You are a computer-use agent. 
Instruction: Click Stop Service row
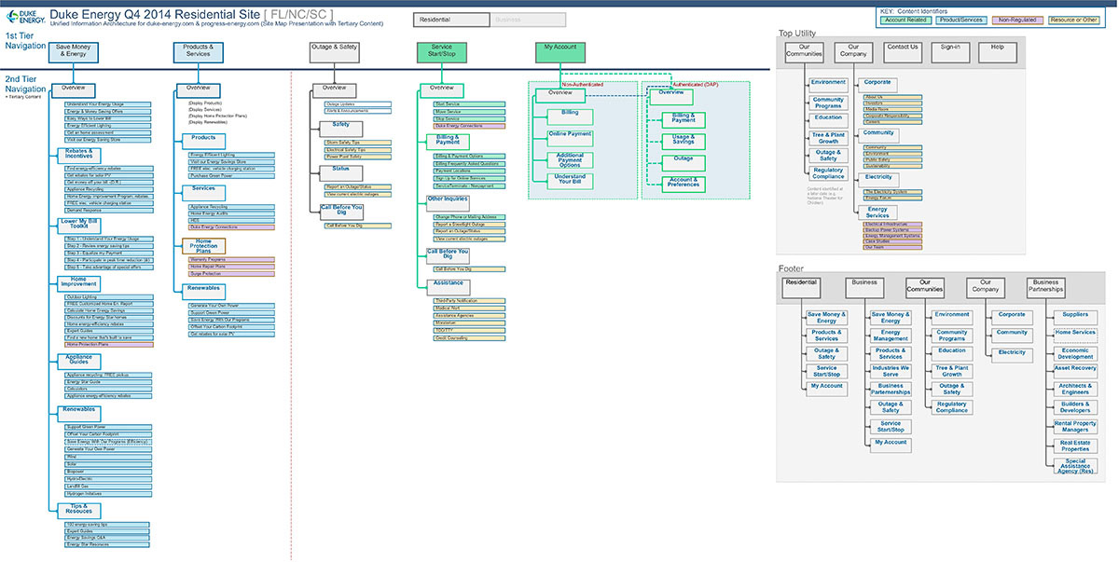tap(469, 119)
